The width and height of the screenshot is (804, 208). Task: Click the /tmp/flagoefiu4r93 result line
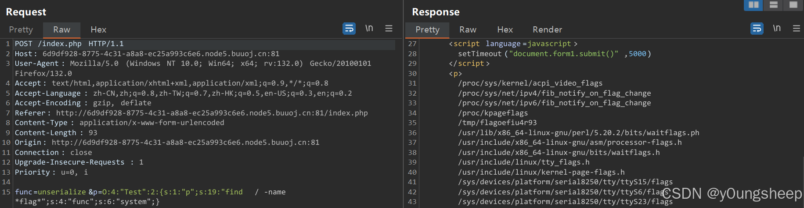(x=498, y=123)
